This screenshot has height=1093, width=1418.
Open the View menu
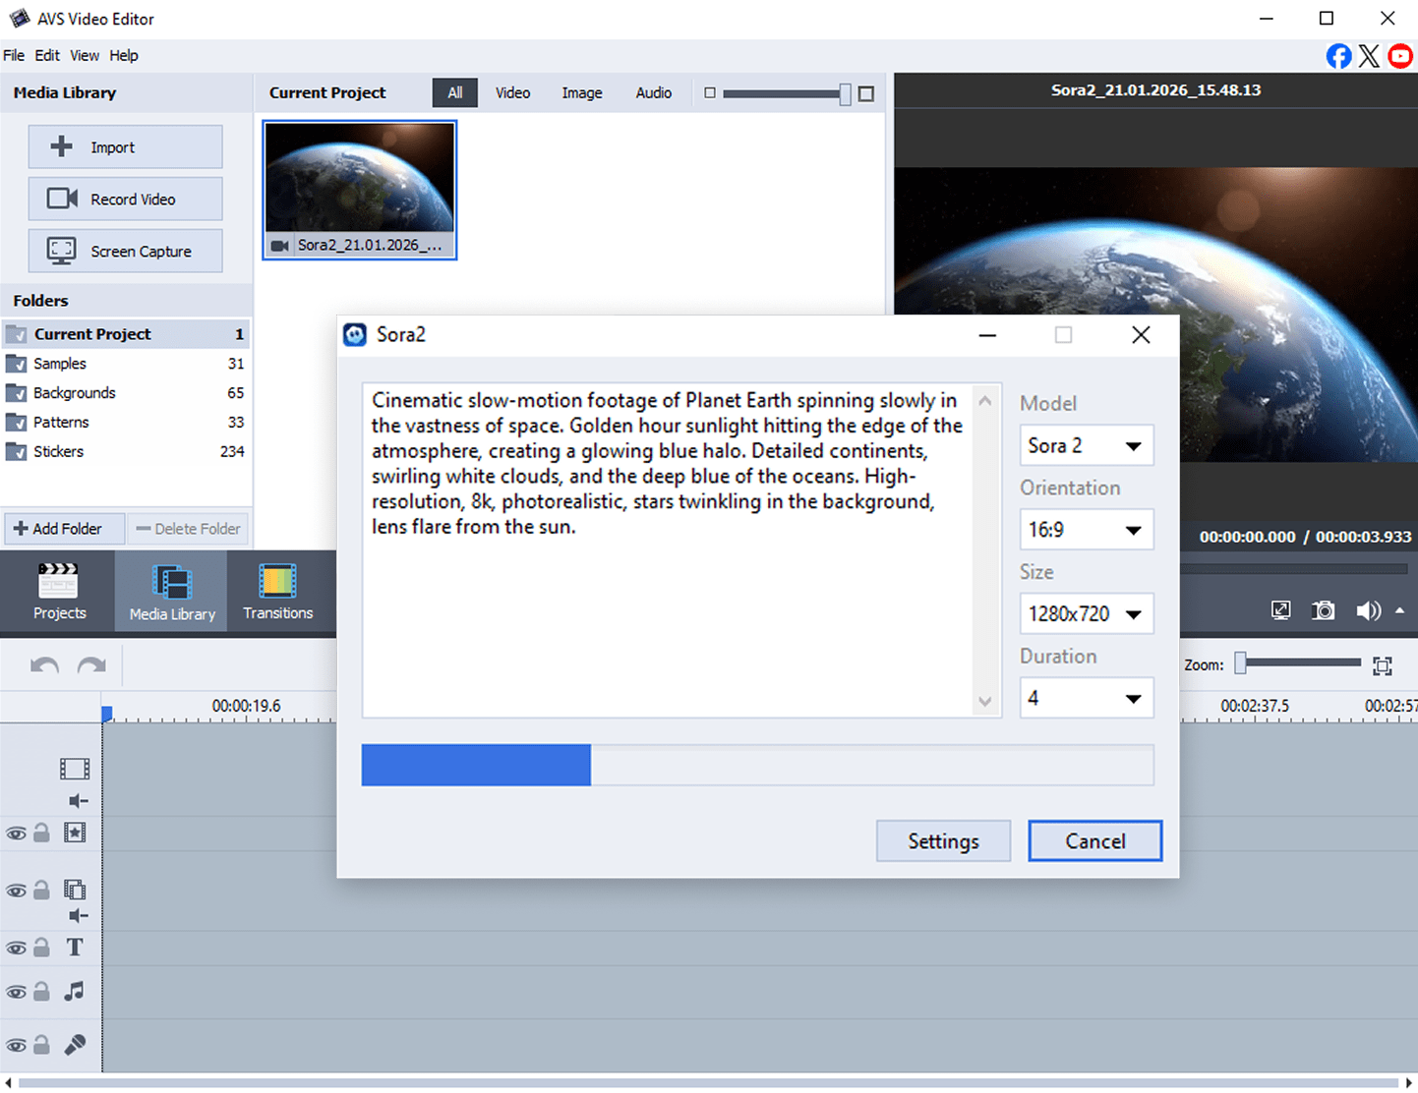(85, 56)
